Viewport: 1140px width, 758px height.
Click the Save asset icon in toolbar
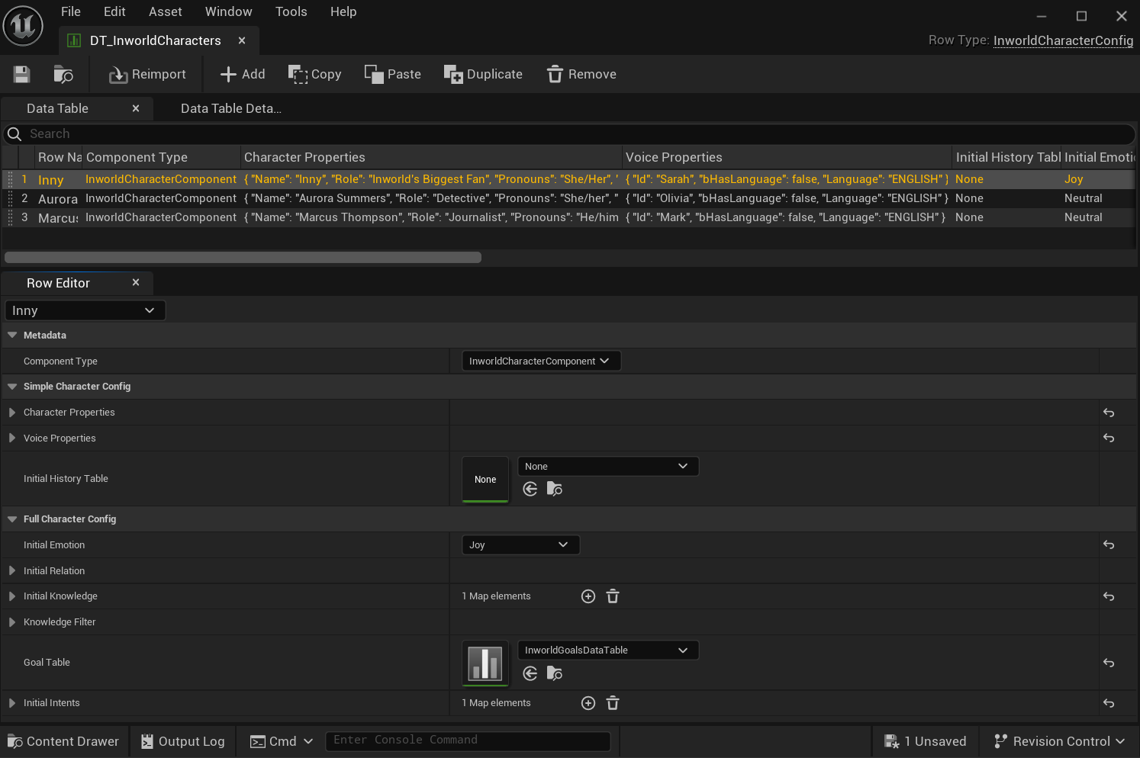click(21, 74)
